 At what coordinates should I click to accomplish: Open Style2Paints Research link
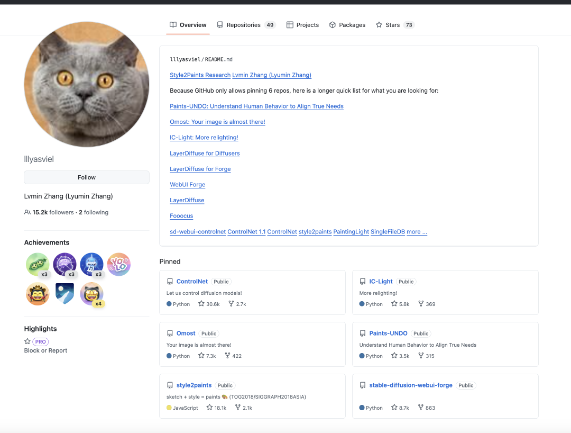200,75
